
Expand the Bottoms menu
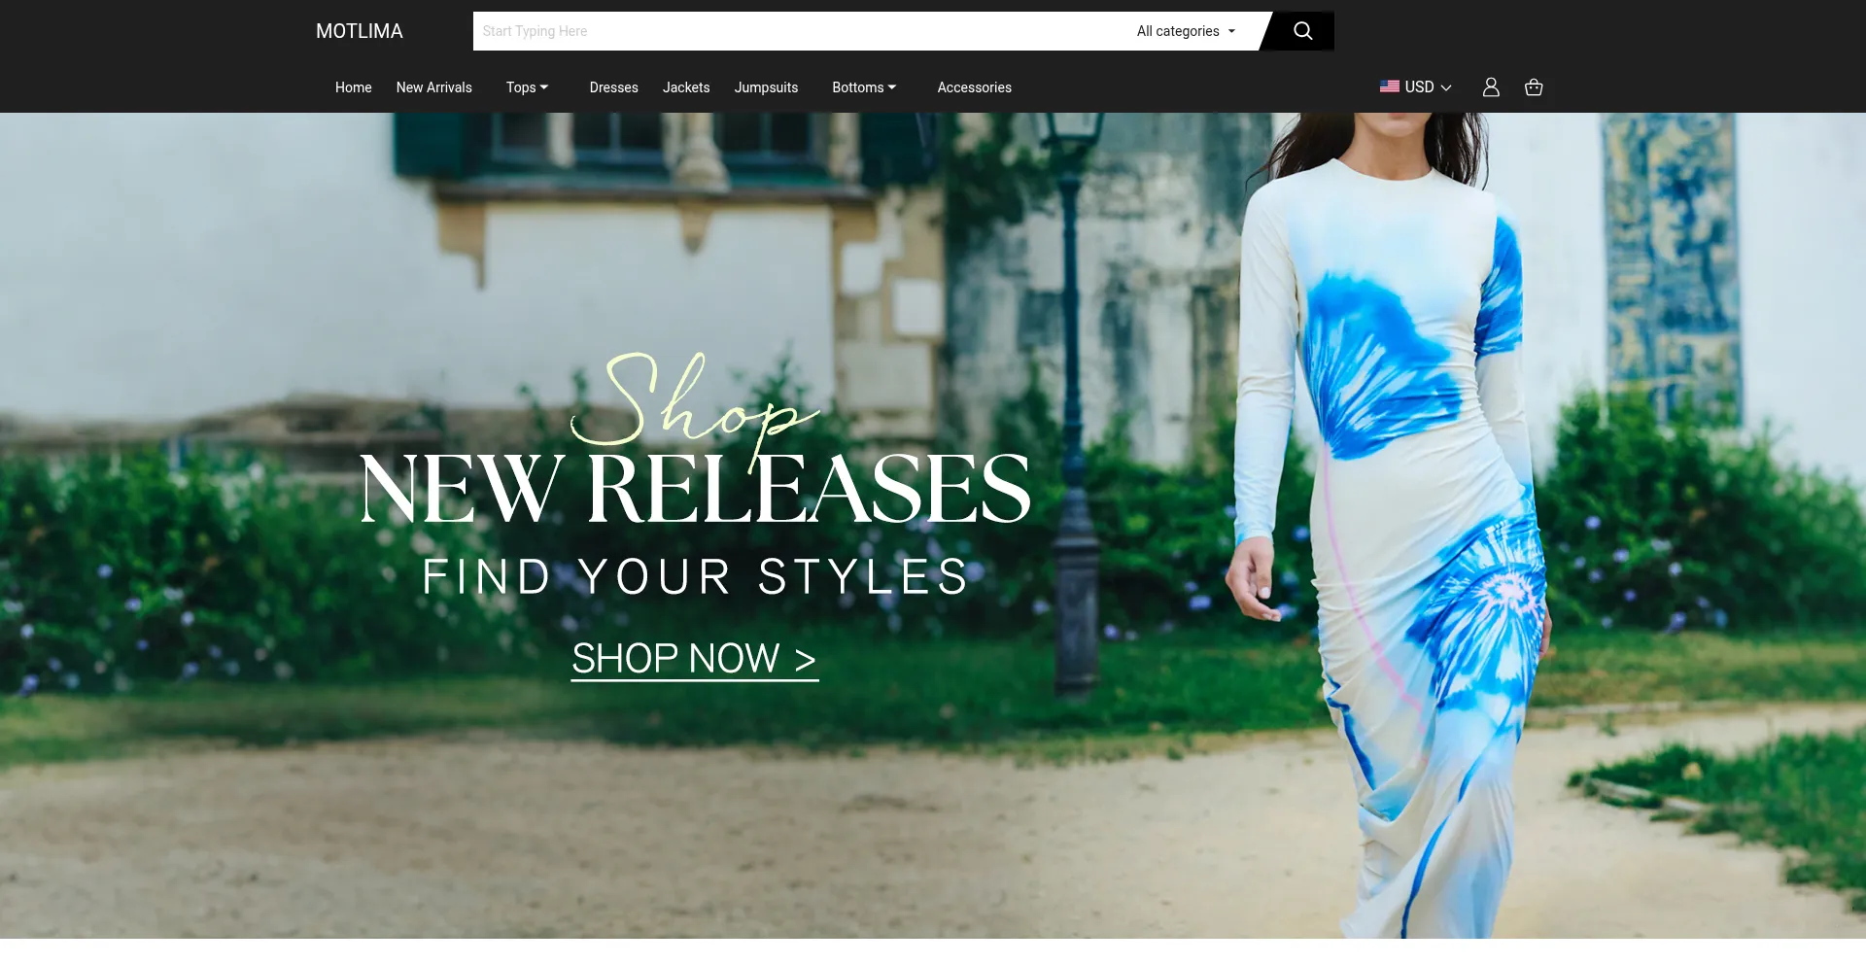tap(864, 87)
